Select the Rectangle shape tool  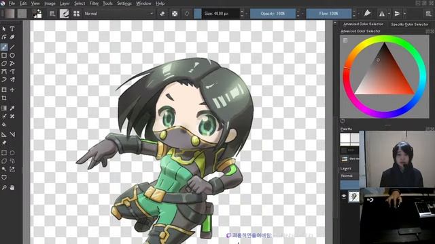[4, 56]
